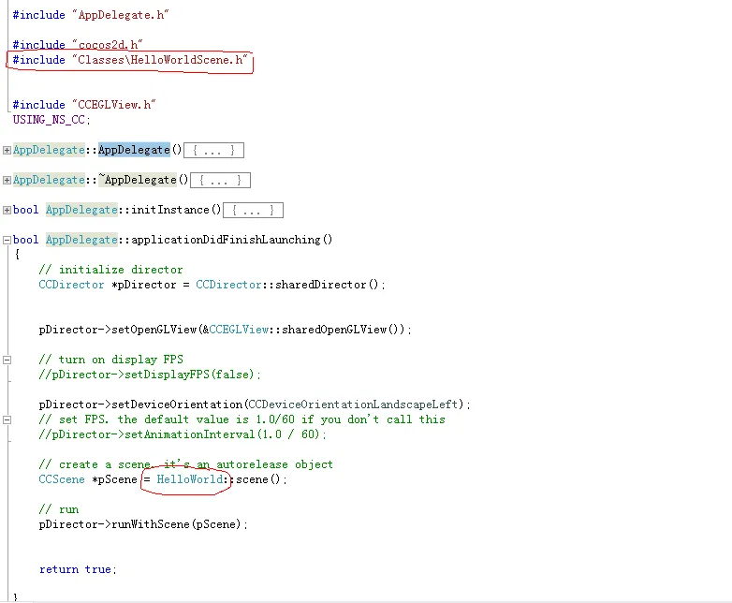This screenshot has width=732, height=603.
Task: Click the sharedDirector() method call
Action: [x=336, y=285]
